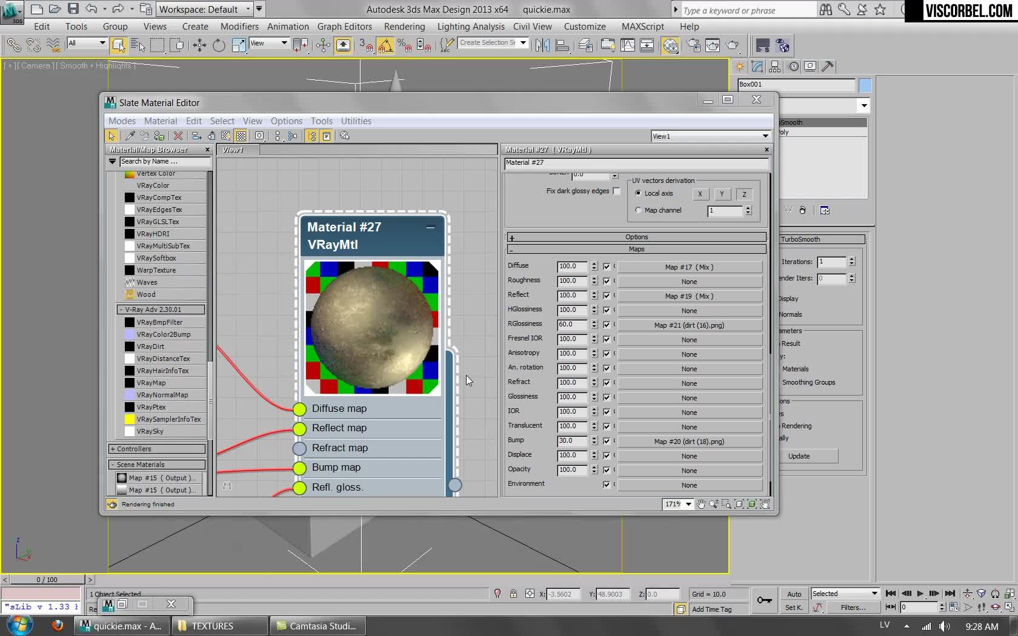Open Utilities menu in Slate editor

(356, 121)
